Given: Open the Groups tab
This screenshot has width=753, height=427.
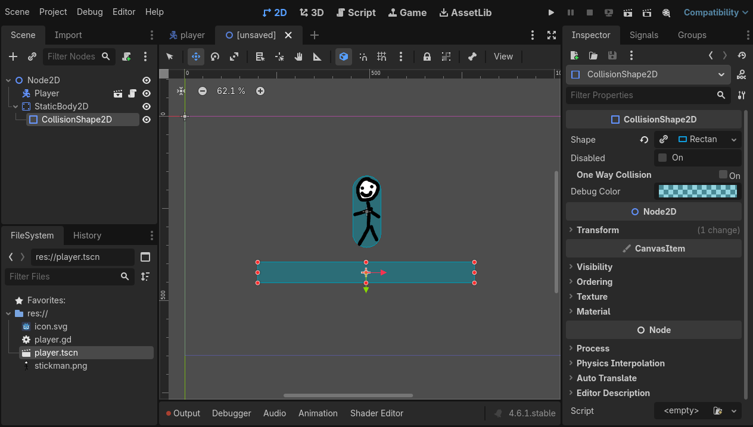Looking at the screenshot, I should (692, 35).
